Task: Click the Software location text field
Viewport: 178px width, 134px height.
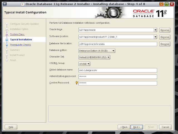Action: tap(116, 37)
